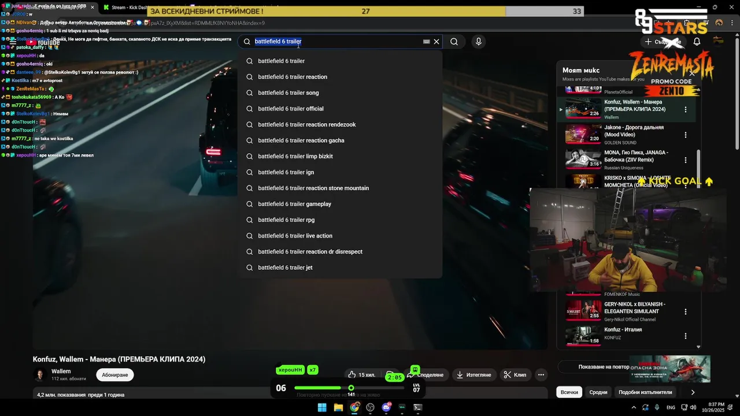
Task: Play GERY-NIKOL x BILYANISH thumbnail
Action: tap(583, 310)
